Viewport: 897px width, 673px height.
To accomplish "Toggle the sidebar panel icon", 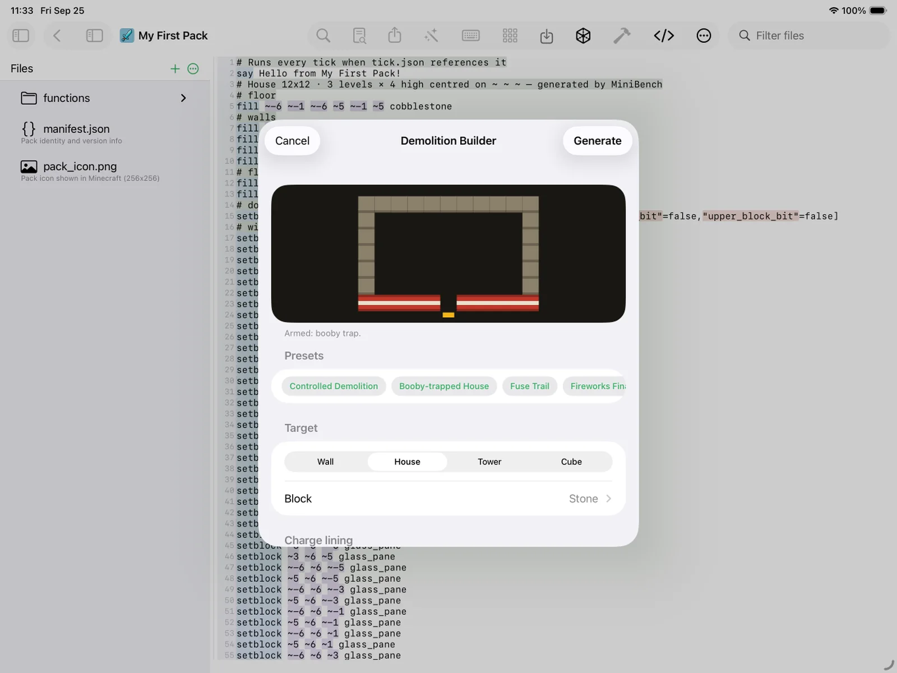I will [x=21, y=35].
